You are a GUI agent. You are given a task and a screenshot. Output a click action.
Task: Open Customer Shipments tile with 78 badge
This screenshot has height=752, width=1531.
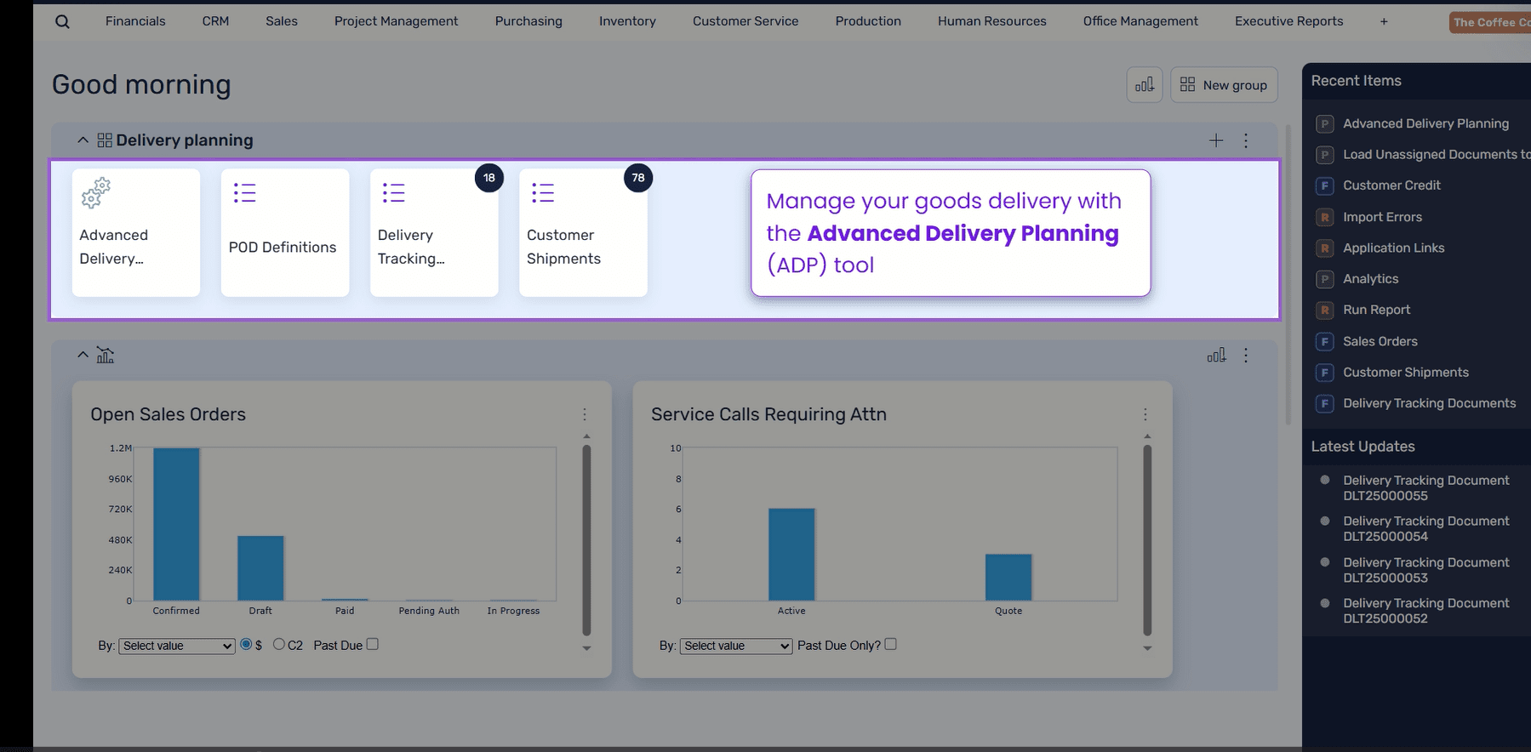(x=583, y=232)
